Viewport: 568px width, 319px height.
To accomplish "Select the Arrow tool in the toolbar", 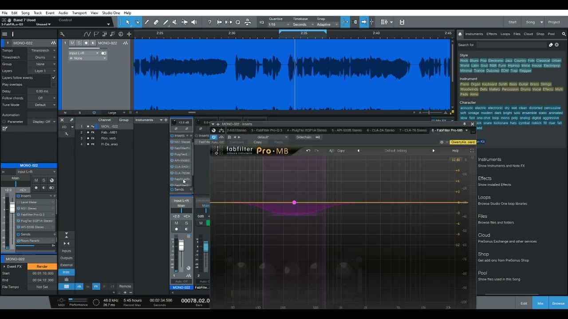I will [x=128, y=22].
